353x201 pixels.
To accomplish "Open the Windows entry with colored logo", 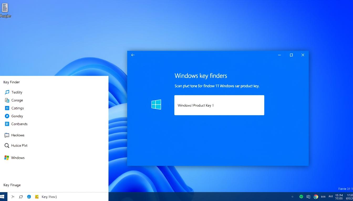I will pos(15,158).
